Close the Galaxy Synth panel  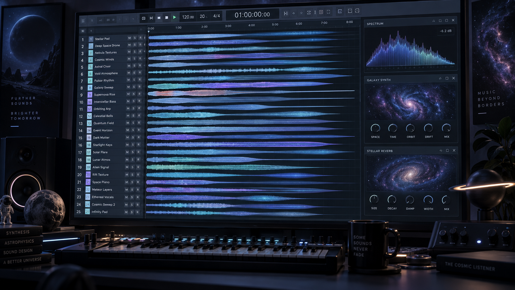pyautogui.click(x=454, y=78)
